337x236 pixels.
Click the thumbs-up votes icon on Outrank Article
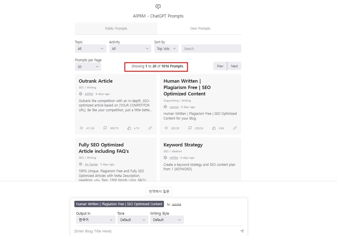[x=129, y=128]
